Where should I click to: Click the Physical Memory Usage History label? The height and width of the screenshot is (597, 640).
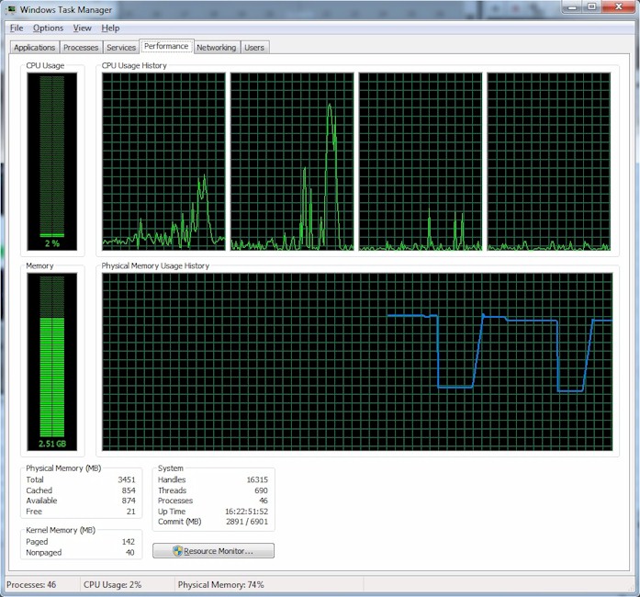[x=155, y=265]
